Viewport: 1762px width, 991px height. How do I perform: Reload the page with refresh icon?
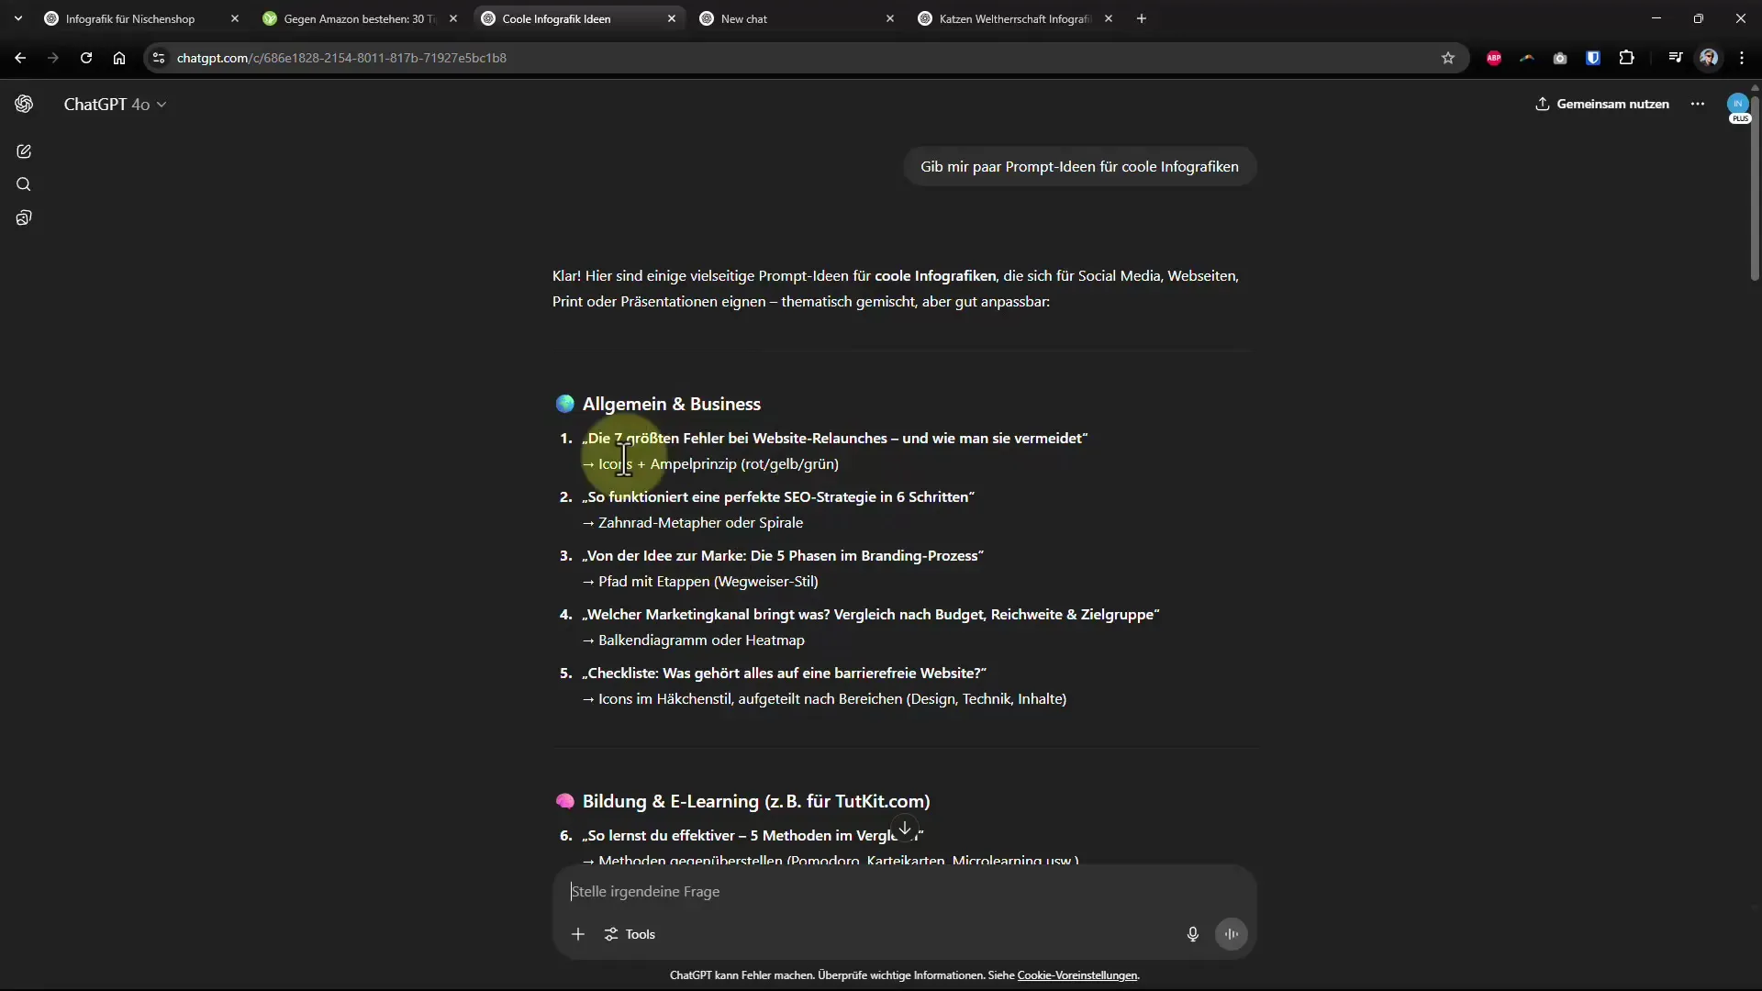(x=86, y=58)
